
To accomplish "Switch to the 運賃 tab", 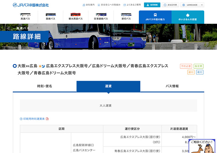I will click(x=108, y=86).
